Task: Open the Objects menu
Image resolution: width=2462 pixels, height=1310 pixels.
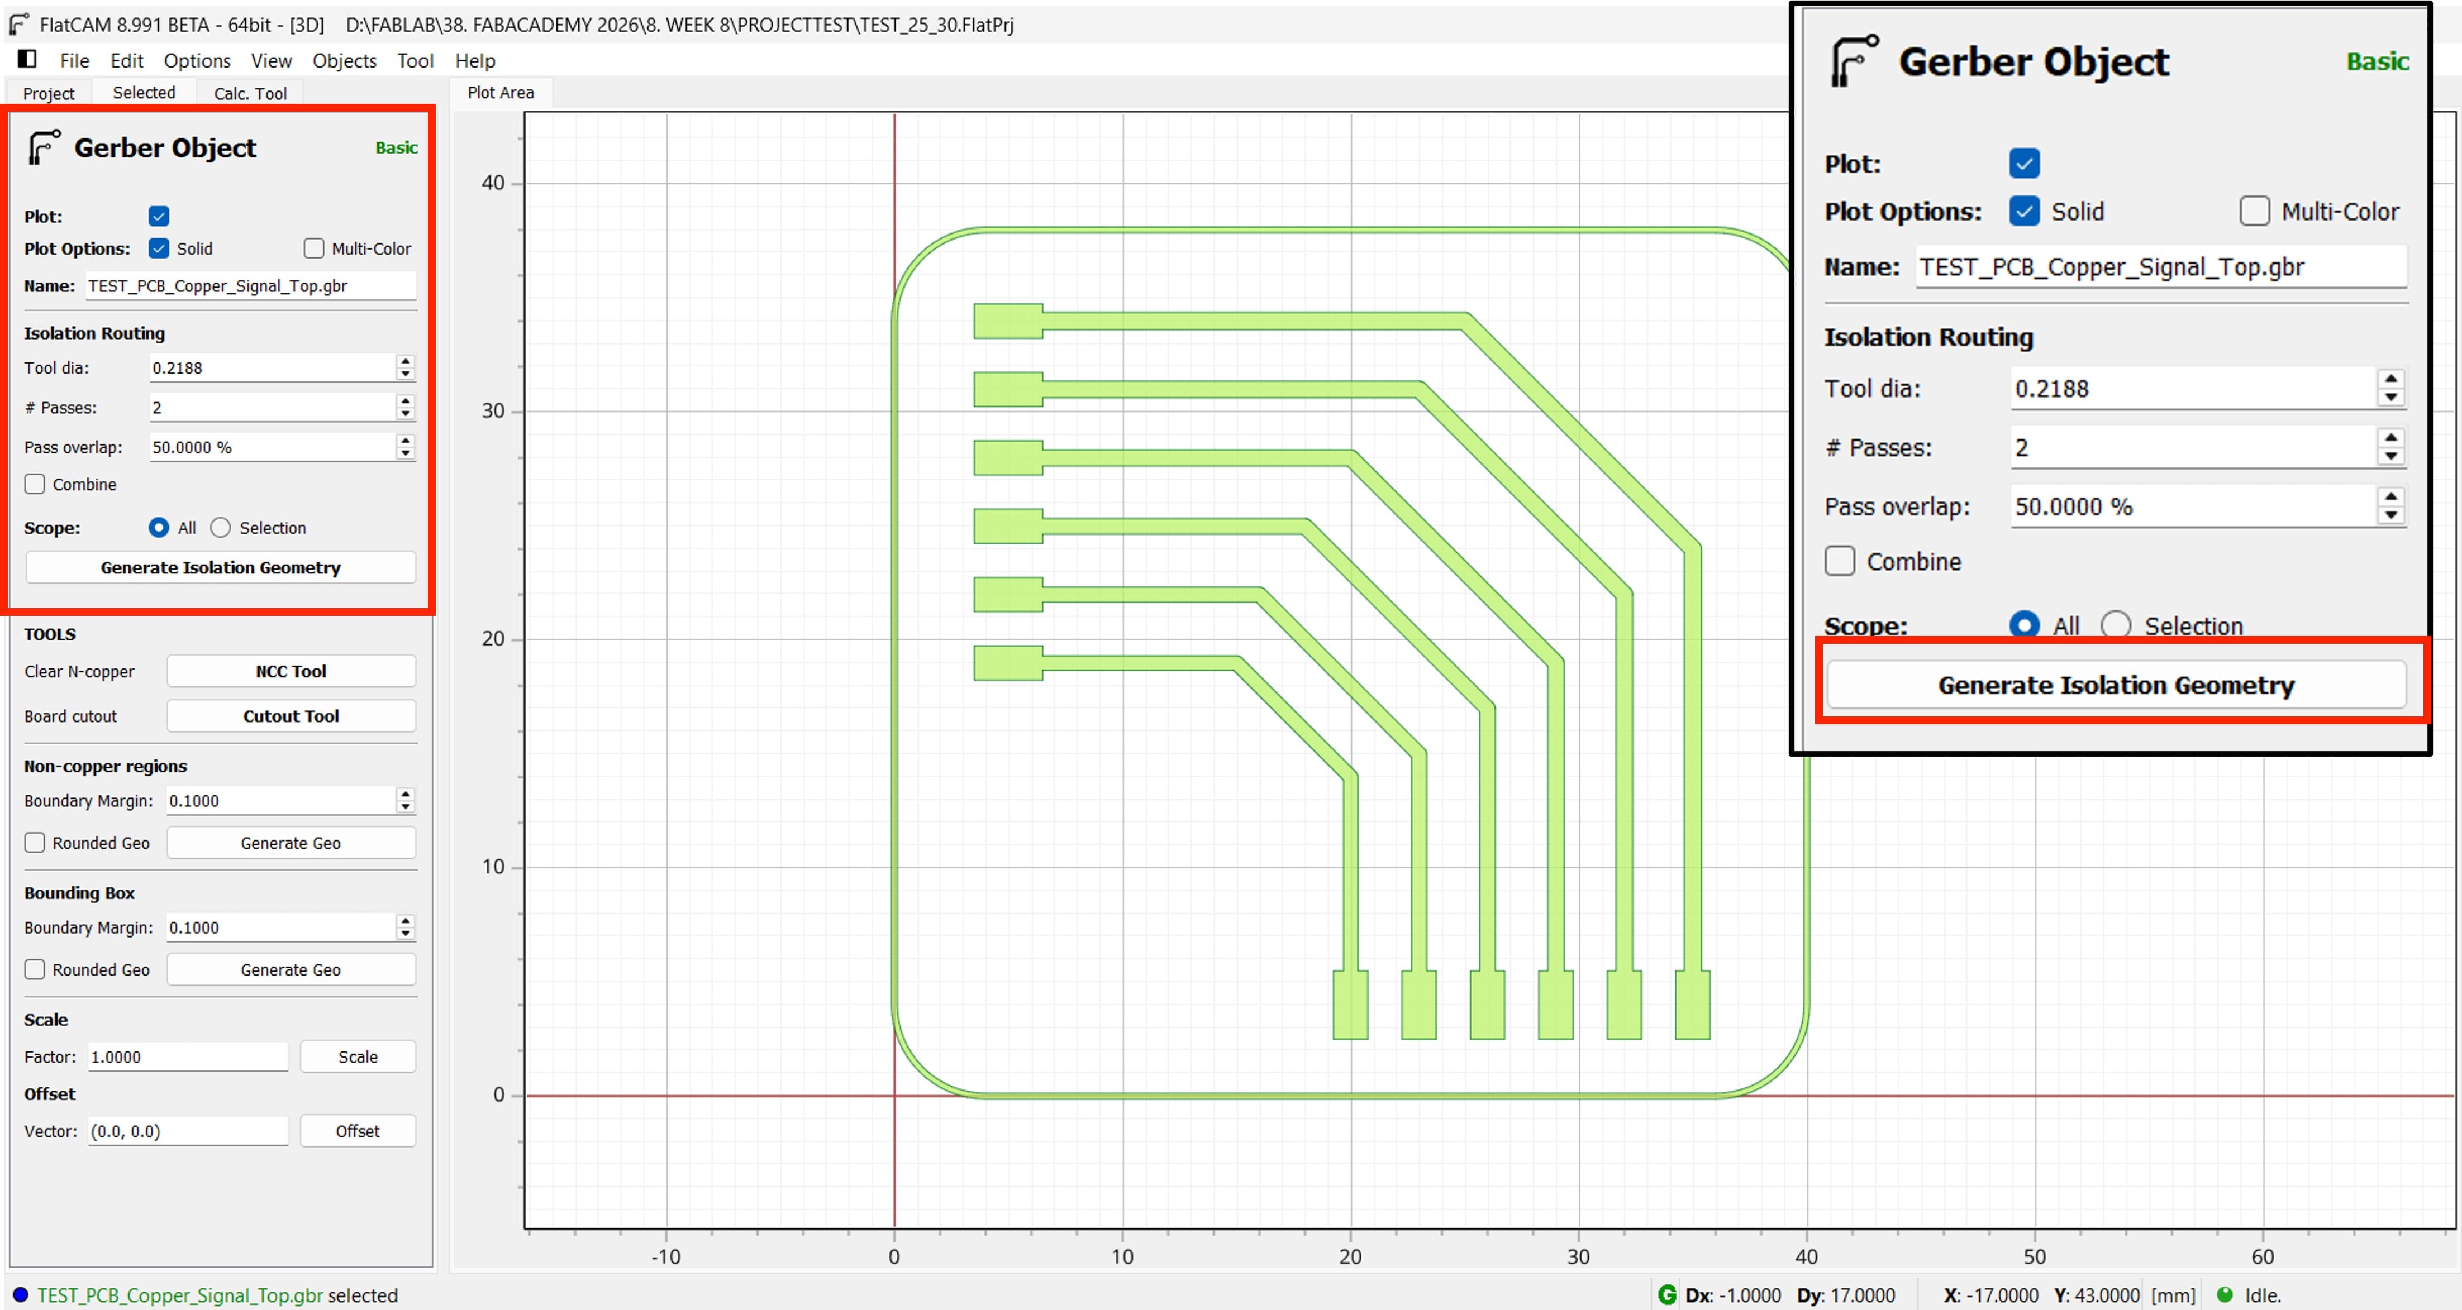Action: click(344, 60)
